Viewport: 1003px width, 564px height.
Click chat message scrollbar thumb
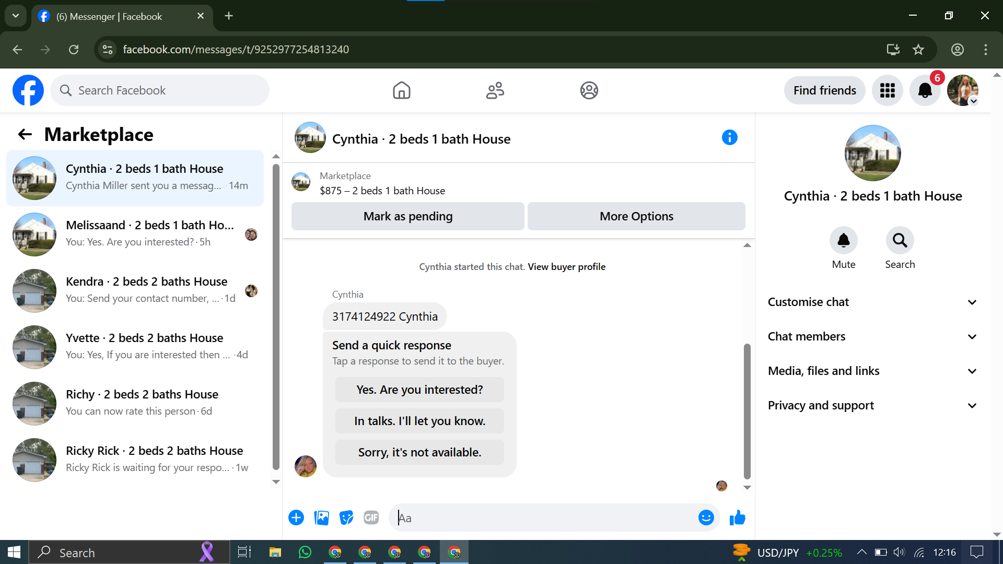pyautogui.click(x=747, y=411)
